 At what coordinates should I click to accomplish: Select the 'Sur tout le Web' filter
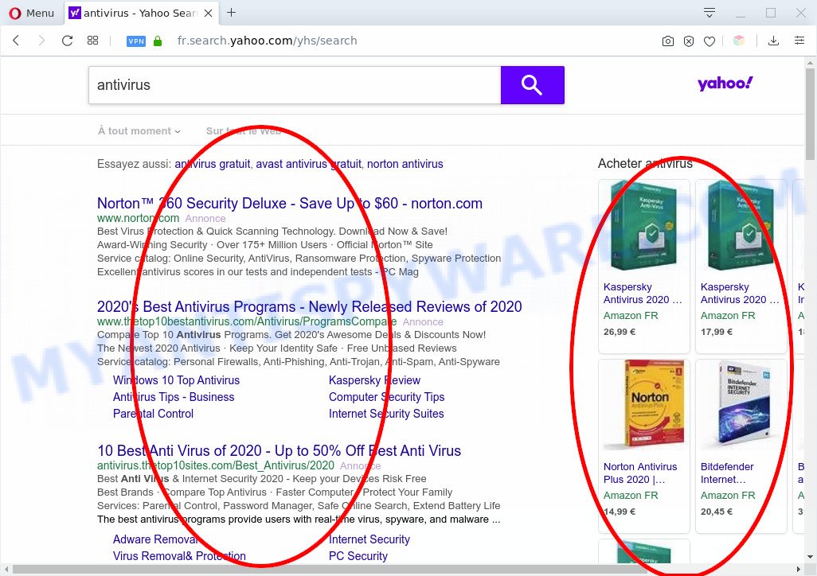coord(244,131)
